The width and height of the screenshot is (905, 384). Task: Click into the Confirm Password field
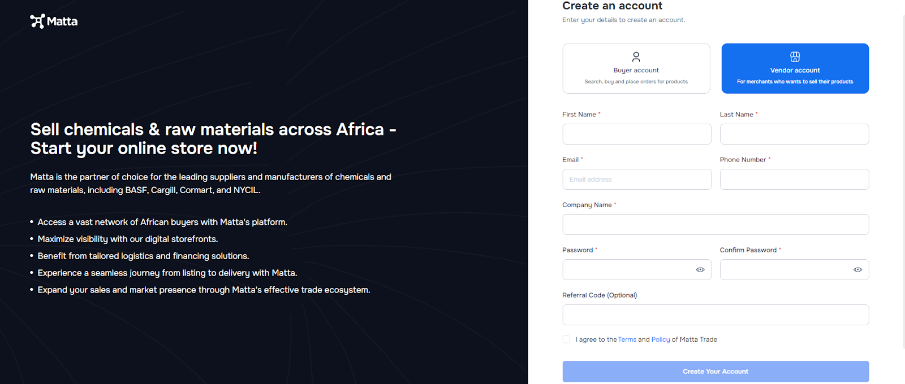(x=794, y=269)
